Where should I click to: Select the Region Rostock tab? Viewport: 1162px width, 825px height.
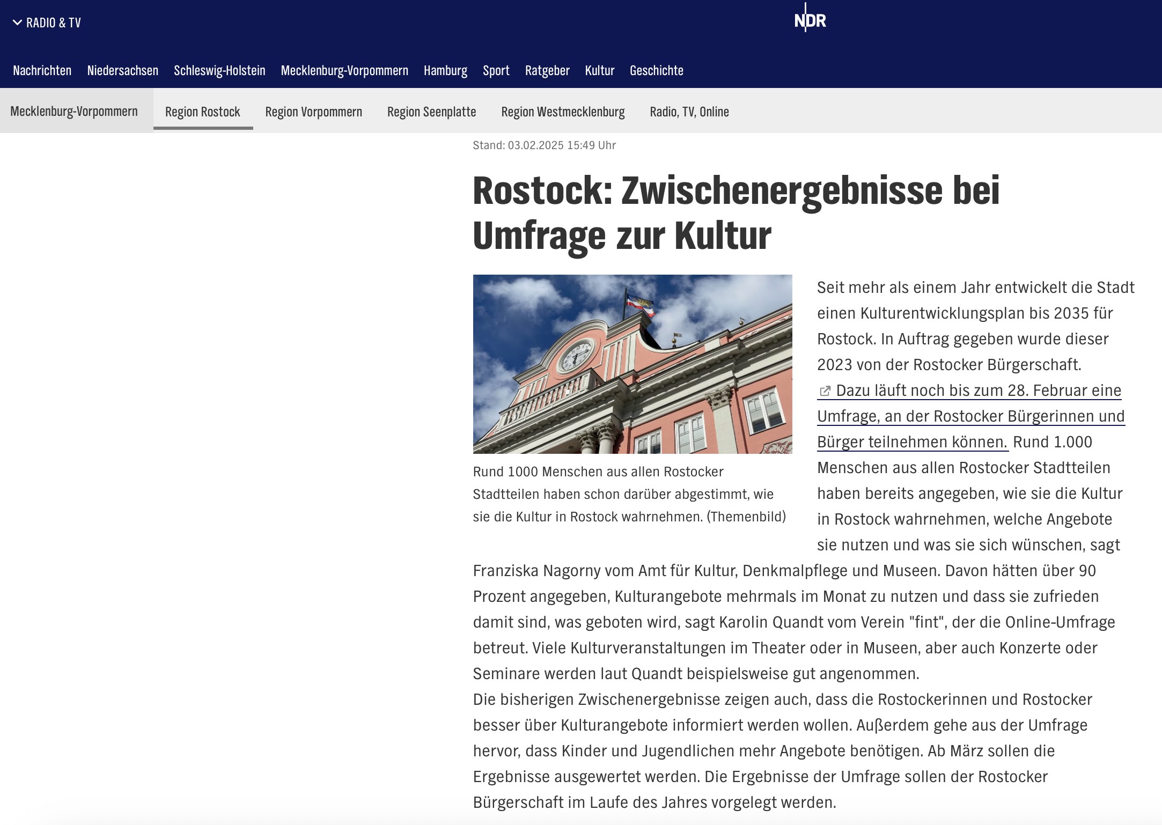tap(203, 112)
